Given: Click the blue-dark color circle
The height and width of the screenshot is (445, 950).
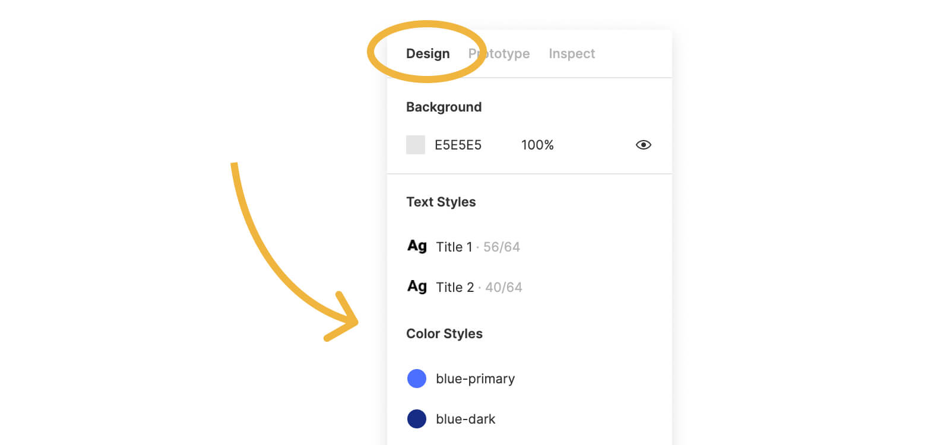Looking at the screenshot, I should tap(417, 419).
